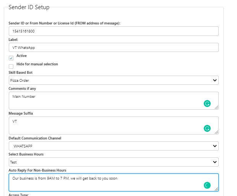Click the resize handle of Message Suffix textarea
The width and height of the screenshot is (237, 196).
(216, 132)
